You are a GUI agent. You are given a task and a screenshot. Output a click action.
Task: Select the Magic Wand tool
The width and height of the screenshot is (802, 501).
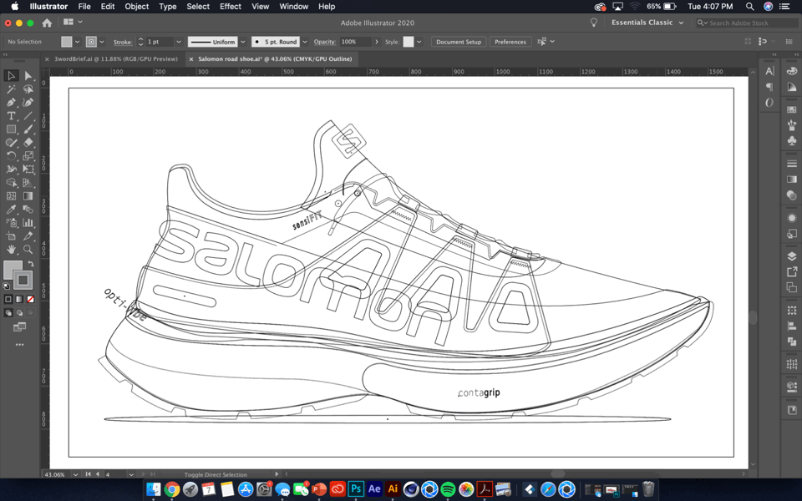click(x=11, y=89)
